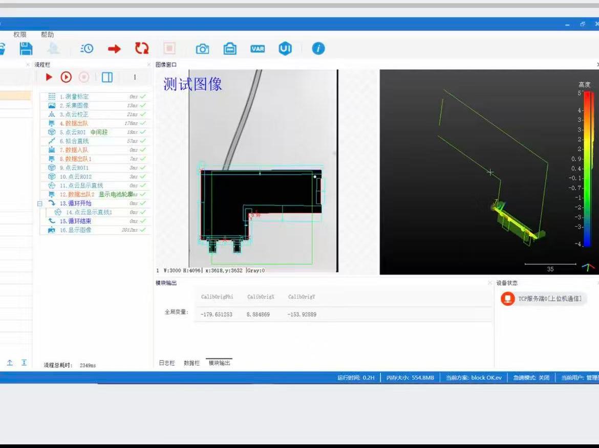
Task: Toggle the split layout icon in flow bar
Action: 107,77
